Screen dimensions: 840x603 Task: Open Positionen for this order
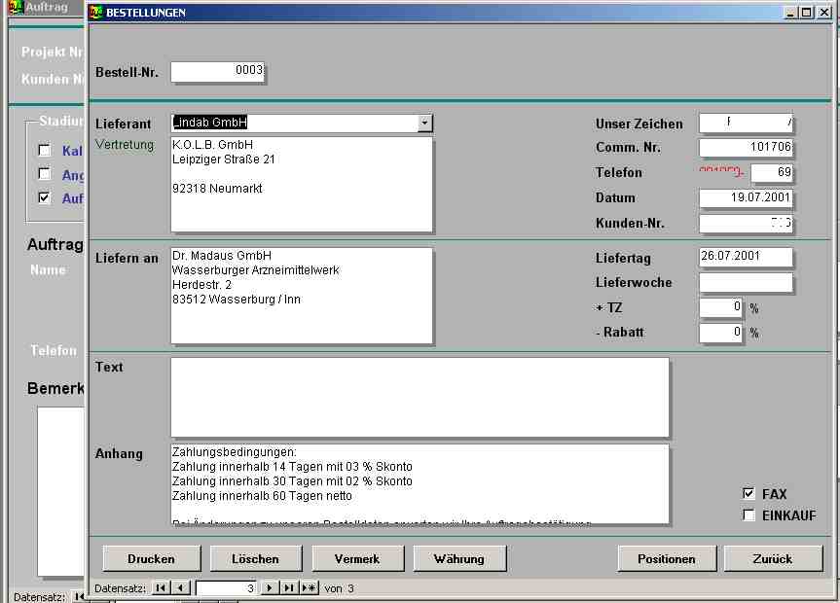(666, 559)
